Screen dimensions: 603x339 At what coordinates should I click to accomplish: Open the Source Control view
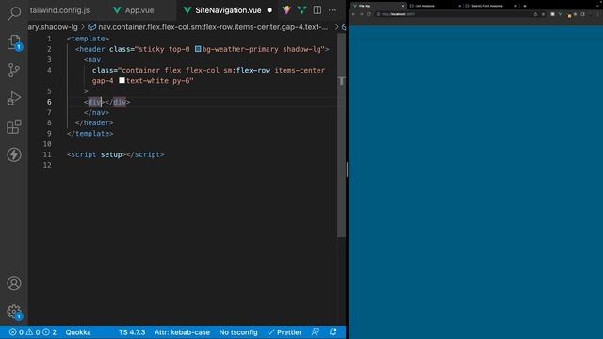[14, 71]
